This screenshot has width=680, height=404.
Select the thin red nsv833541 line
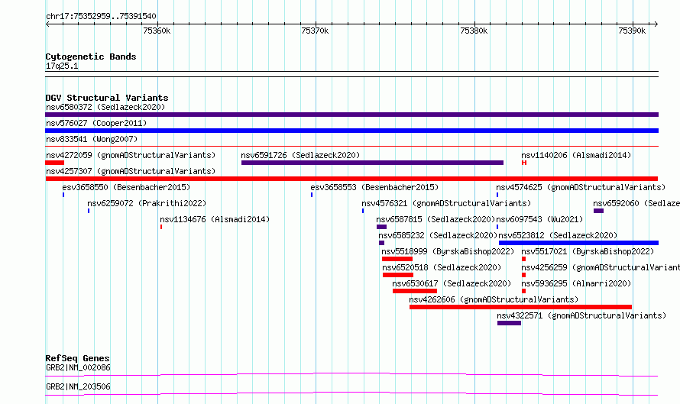click(x=351, y=147)
